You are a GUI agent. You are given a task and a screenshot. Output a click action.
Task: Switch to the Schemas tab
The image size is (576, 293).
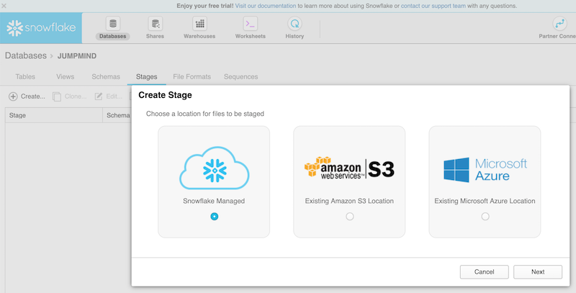[x=106, y=77]
